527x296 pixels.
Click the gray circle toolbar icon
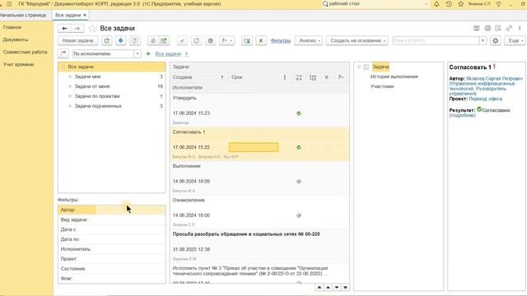point(211,40)
